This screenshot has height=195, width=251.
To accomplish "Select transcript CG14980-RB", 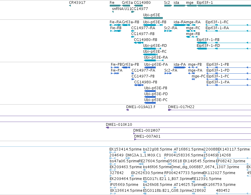I will coord(145,40).
